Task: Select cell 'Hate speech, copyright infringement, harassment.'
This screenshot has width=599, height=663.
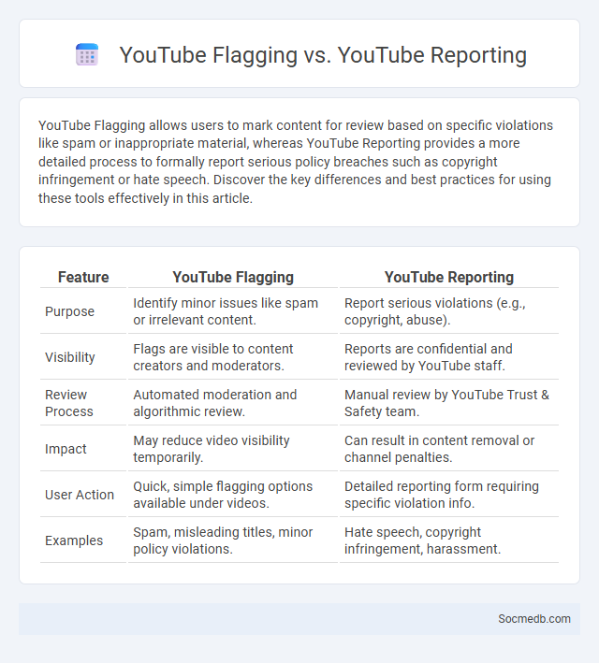Action: pos(448,540)
